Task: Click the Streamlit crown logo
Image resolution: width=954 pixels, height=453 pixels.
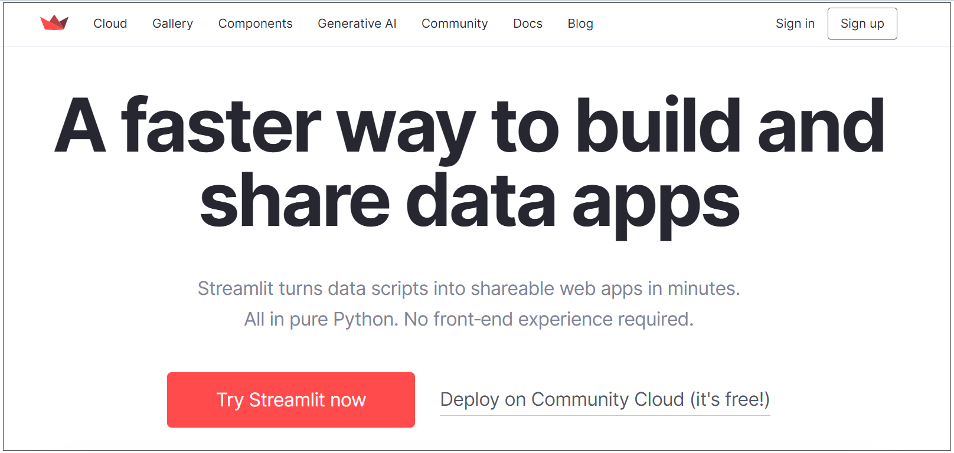Action: 54,23
